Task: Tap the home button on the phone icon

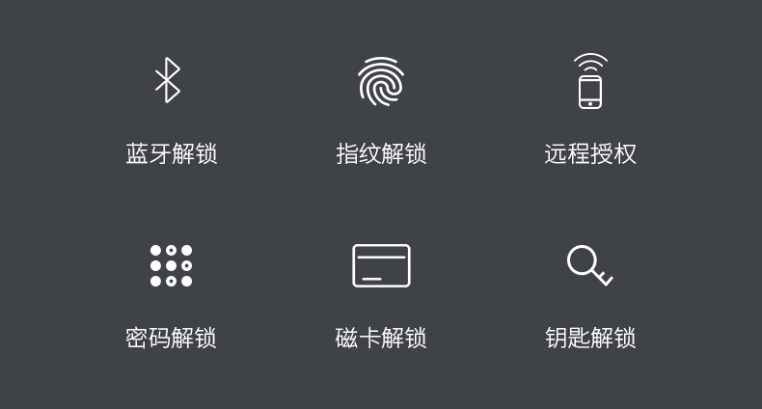Action: pos(590,103)
